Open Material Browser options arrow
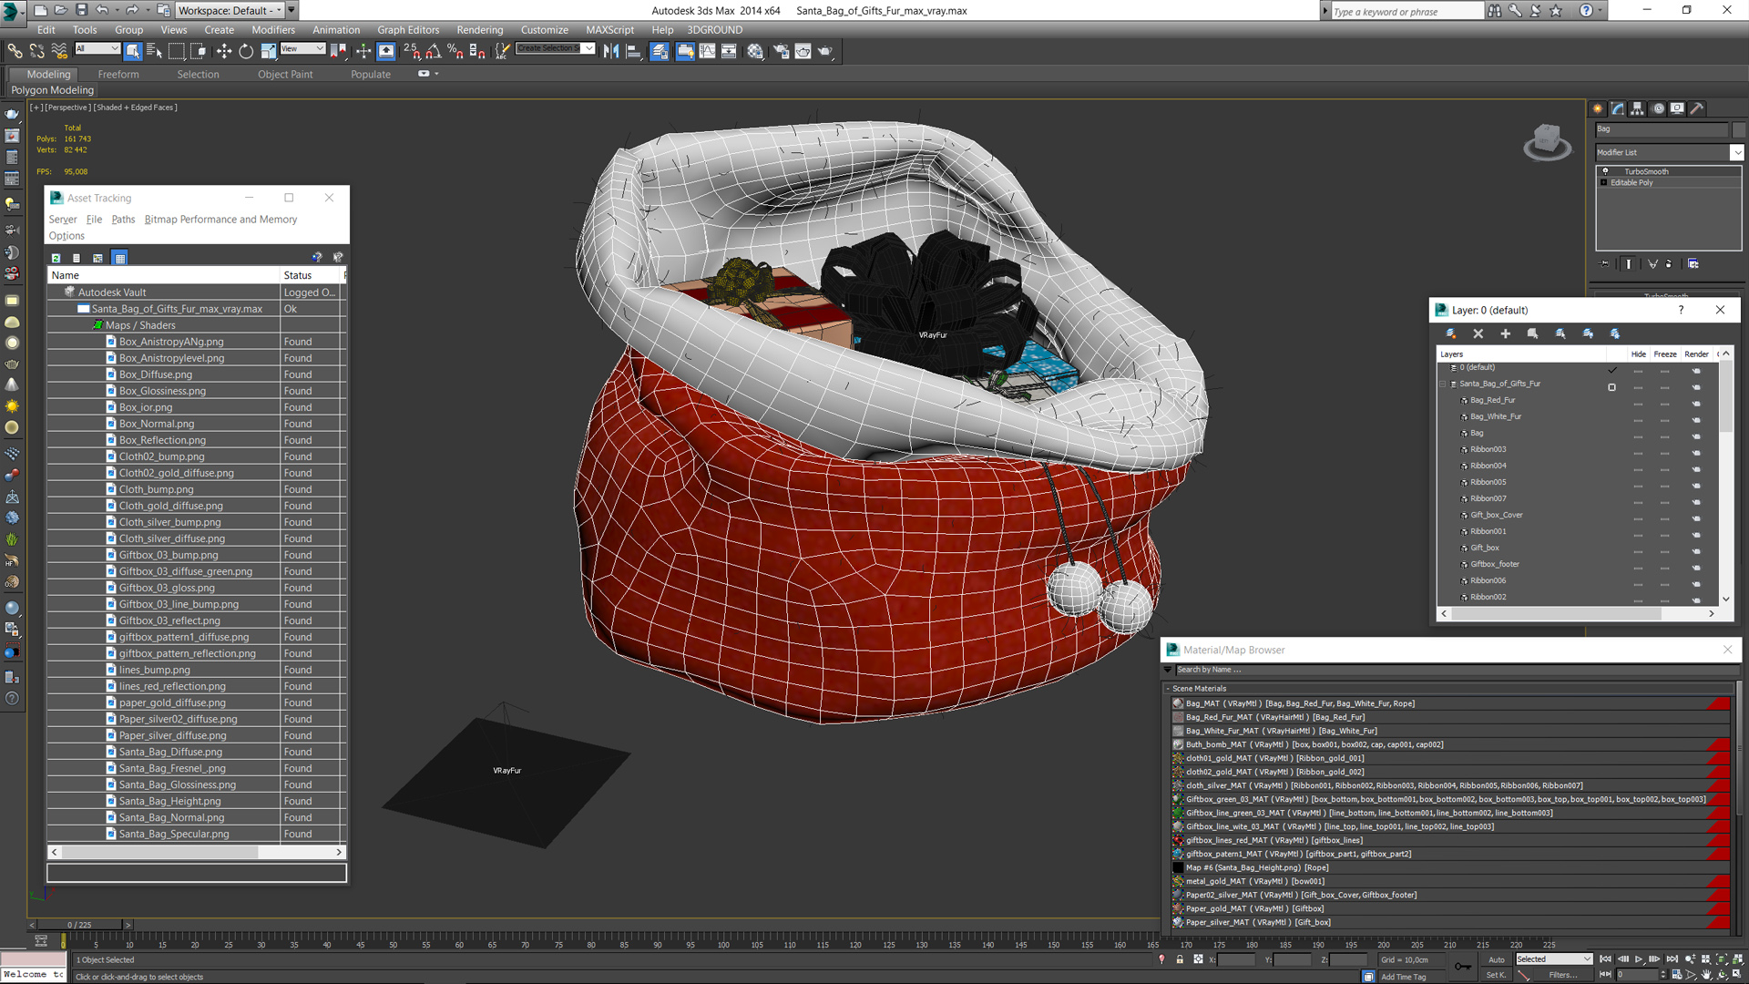 [x=1168, y=670]
